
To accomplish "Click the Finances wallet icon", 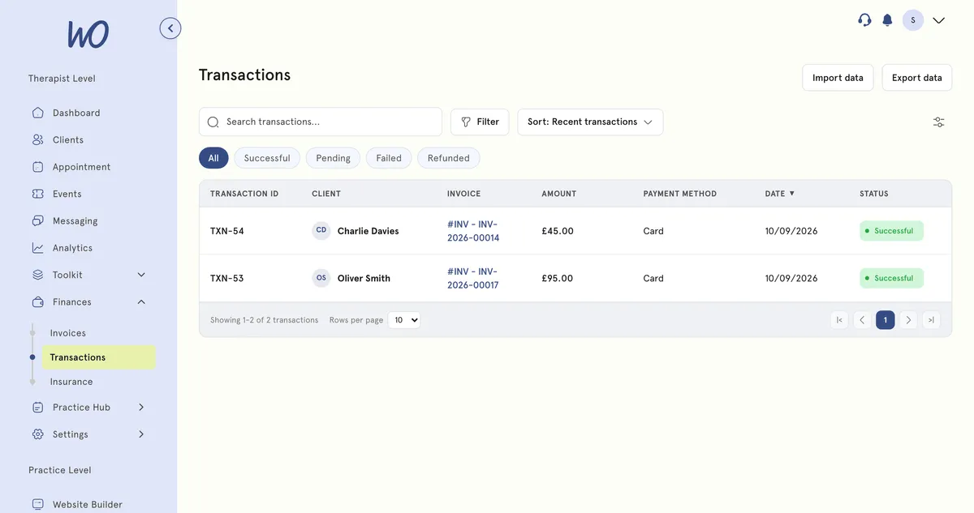I will [38, 301].
